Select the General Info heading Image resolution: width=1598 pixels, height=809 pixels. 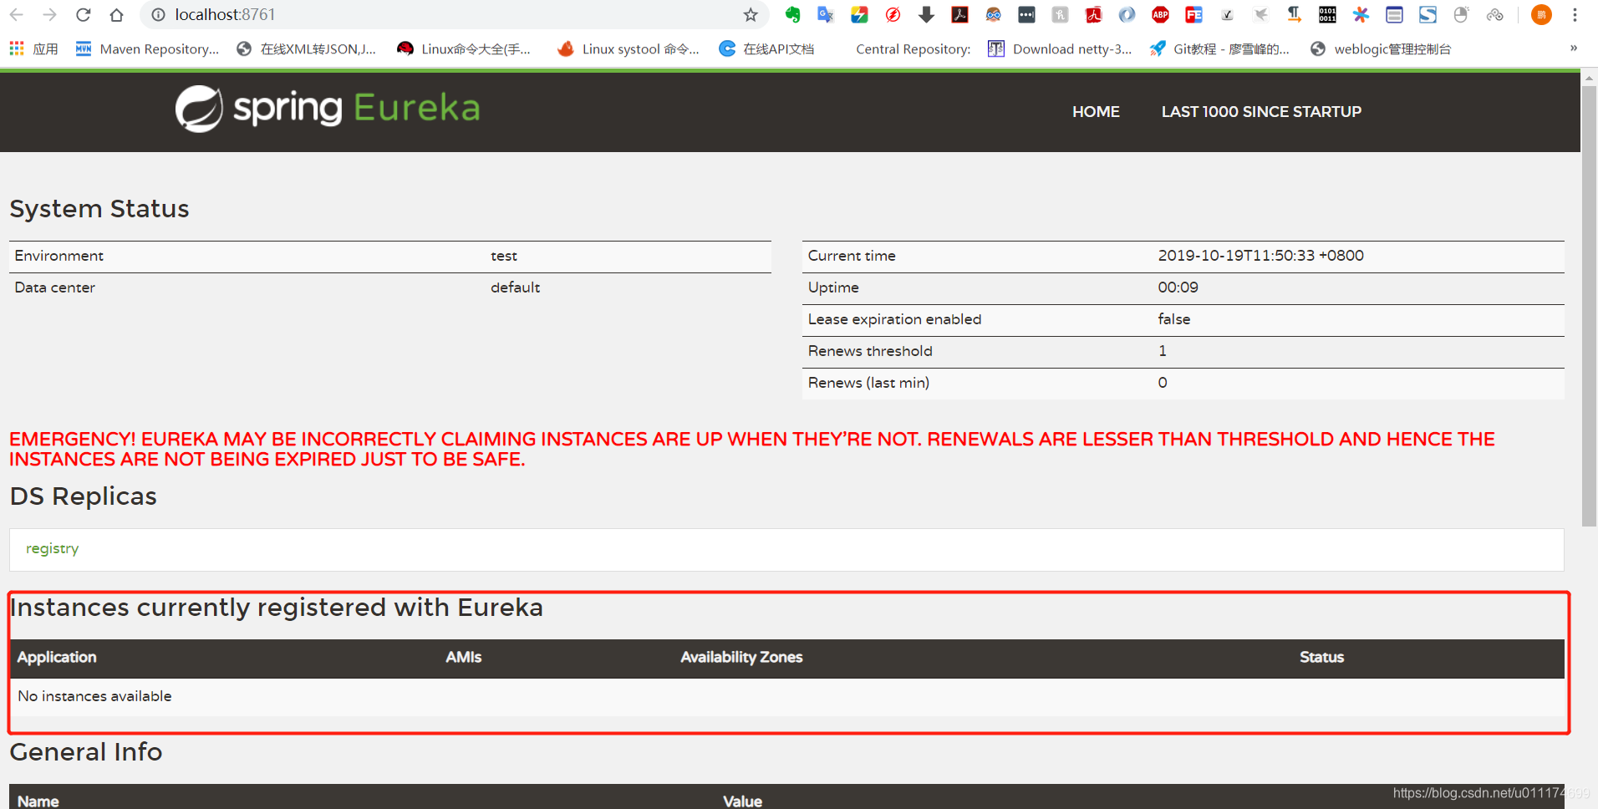coord(86,752)
